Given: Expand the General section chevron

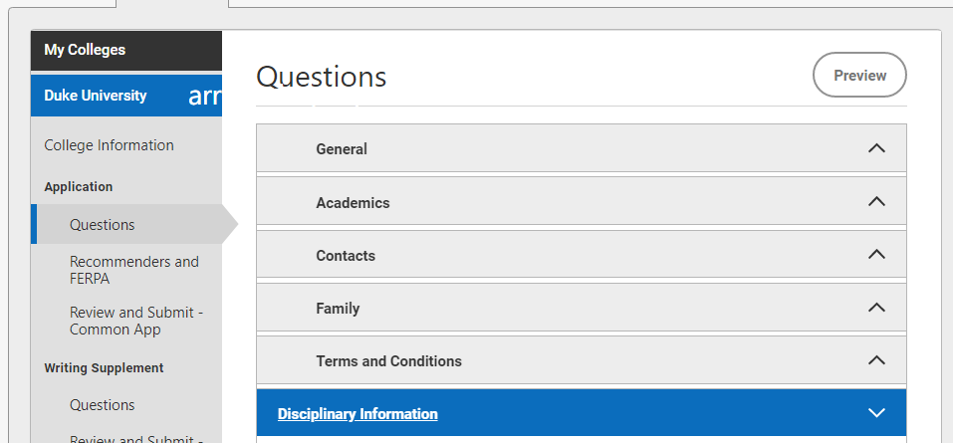Looking at the screenshot, I should (x=875, y=148).
